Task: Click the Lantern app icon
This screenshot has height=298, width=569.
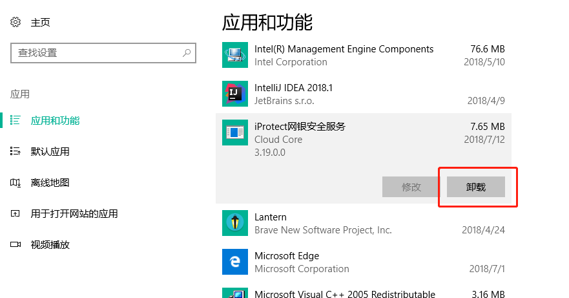Action: click(x=235, y=223)
